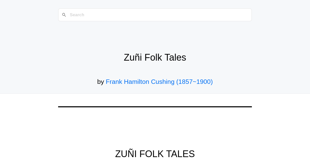This screenshot has width=310, height=162.
Task: Select the Zuñi Folk Tales page title
Action: tap(155, 57)
